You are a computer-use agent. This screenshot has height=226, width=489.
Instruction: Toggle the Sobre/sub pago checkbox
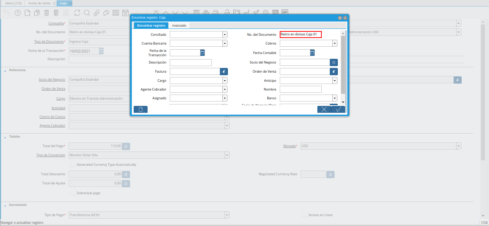pos(73,192)
